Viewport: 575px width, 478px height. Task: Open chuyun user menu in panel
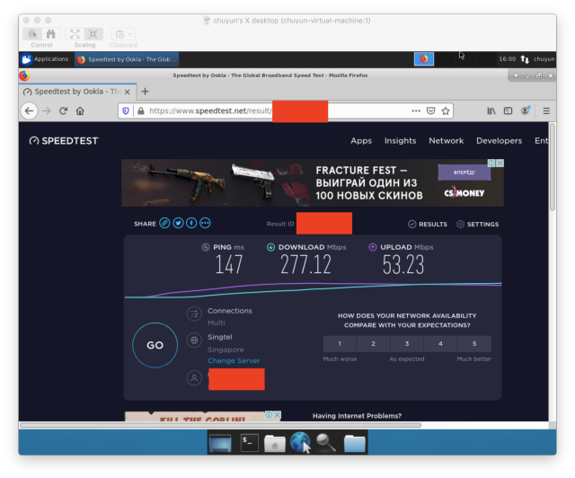pos(544,59)
